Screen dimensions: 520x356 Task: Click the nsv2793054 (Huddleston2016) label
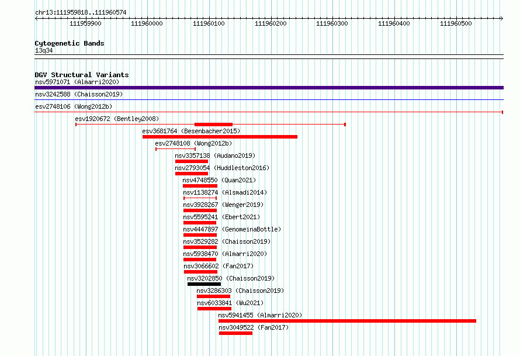pyautogui.click(x=222, y=168)
